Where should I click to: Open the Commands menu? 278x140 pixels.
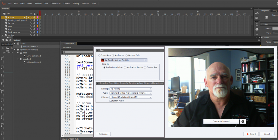pyautogui.click(x=55, y=4)
